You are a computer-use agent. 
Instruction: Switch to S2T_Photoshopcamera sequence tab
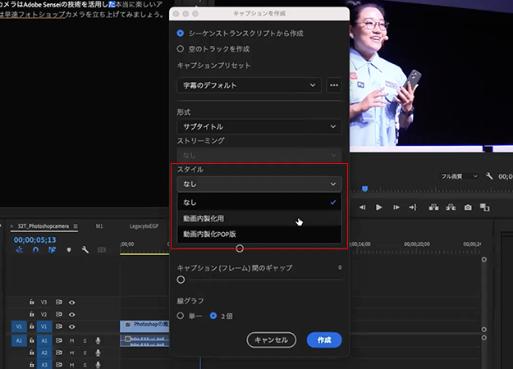[x=44, y=226]
